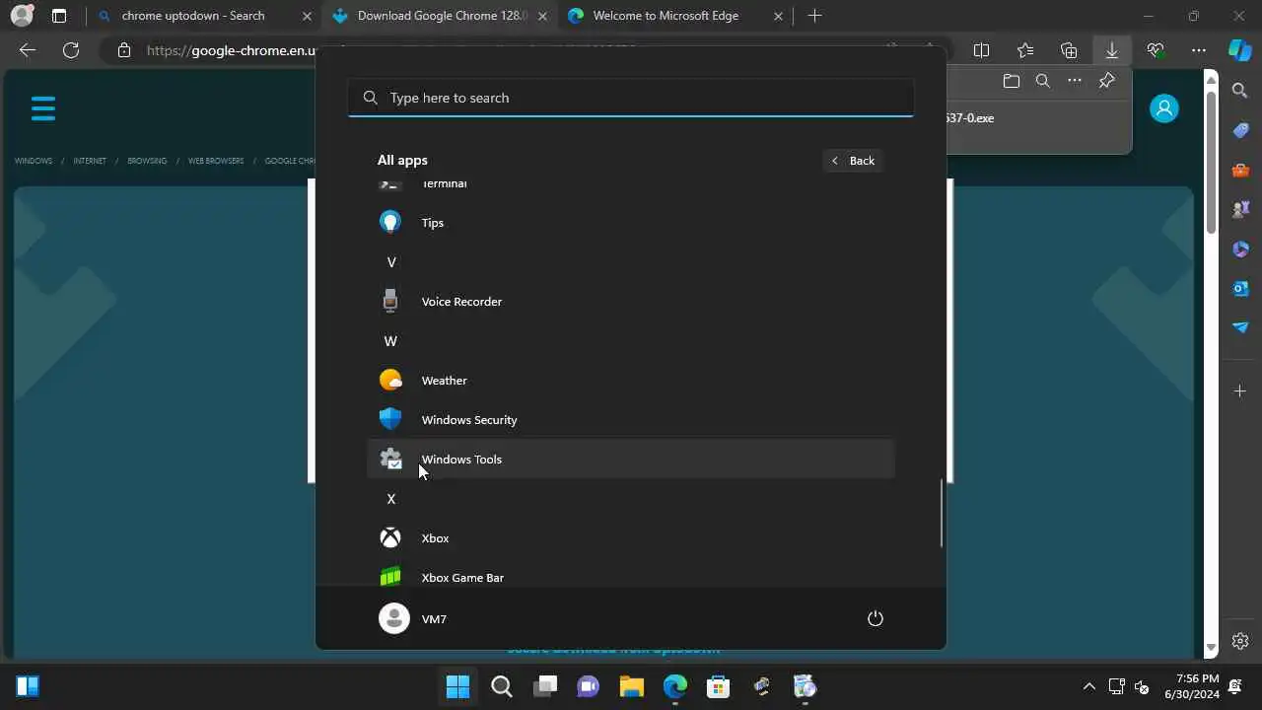Jump to the letter X group header
The width and height of the screenshot is (1262, 710).
pyautogui.click(x=391, y=499)
